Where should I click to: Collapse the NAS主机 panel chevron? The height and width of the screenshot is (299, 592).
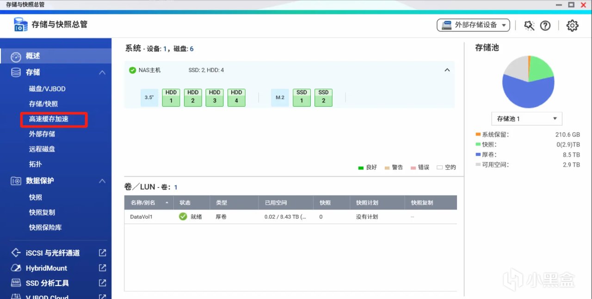447,70
